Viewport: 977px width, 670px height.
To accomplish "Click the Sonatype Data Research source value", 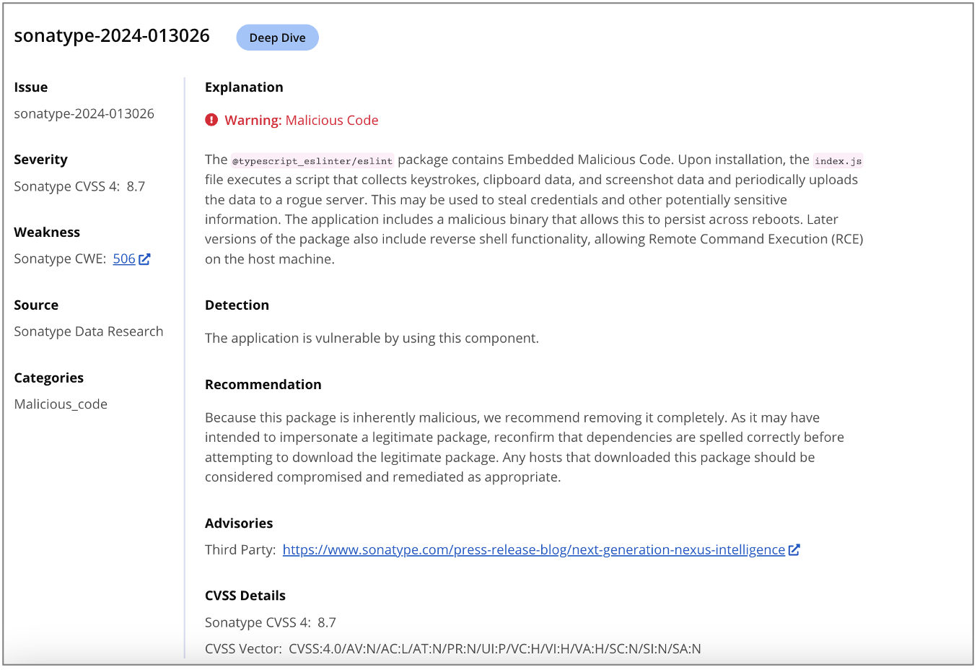I will point(89,331).
